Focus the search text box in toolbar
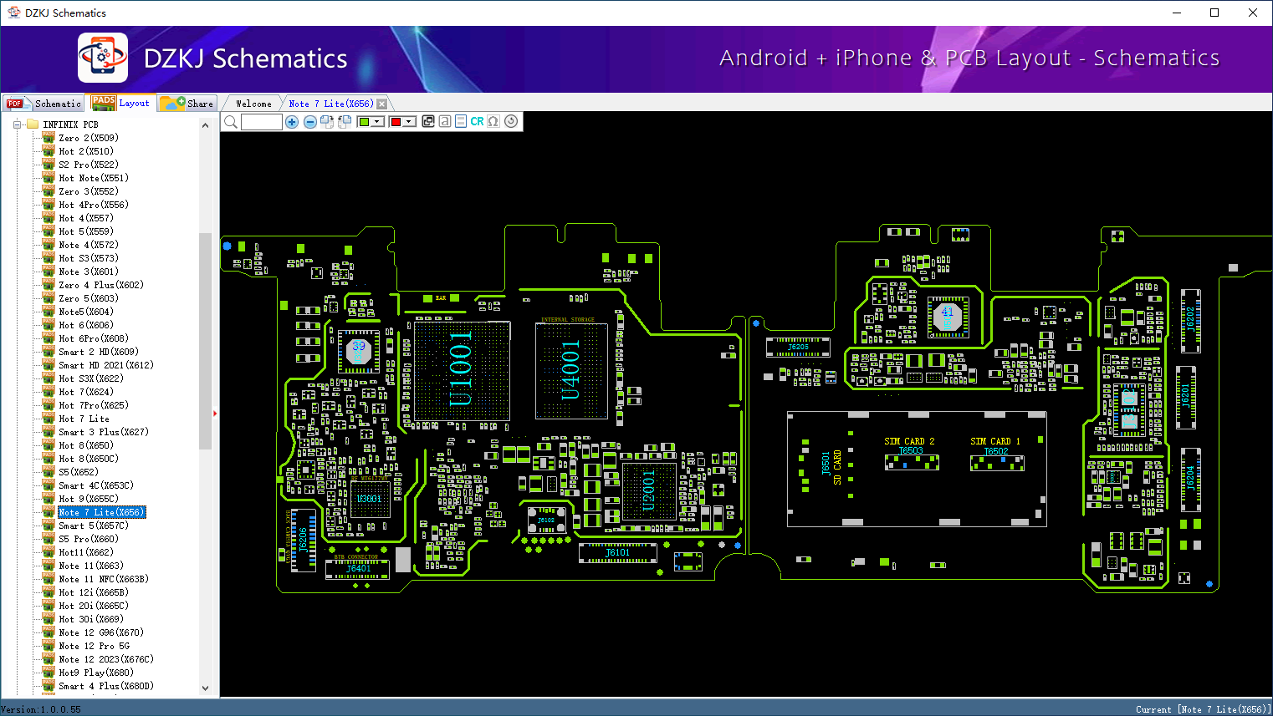1273x716 pixels. (262, 122)
